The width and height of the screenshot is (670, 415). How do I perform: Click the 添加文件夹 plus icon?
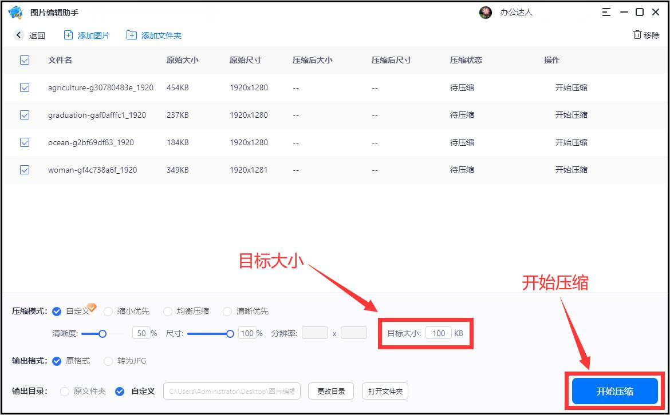click(x=132, y=35)
